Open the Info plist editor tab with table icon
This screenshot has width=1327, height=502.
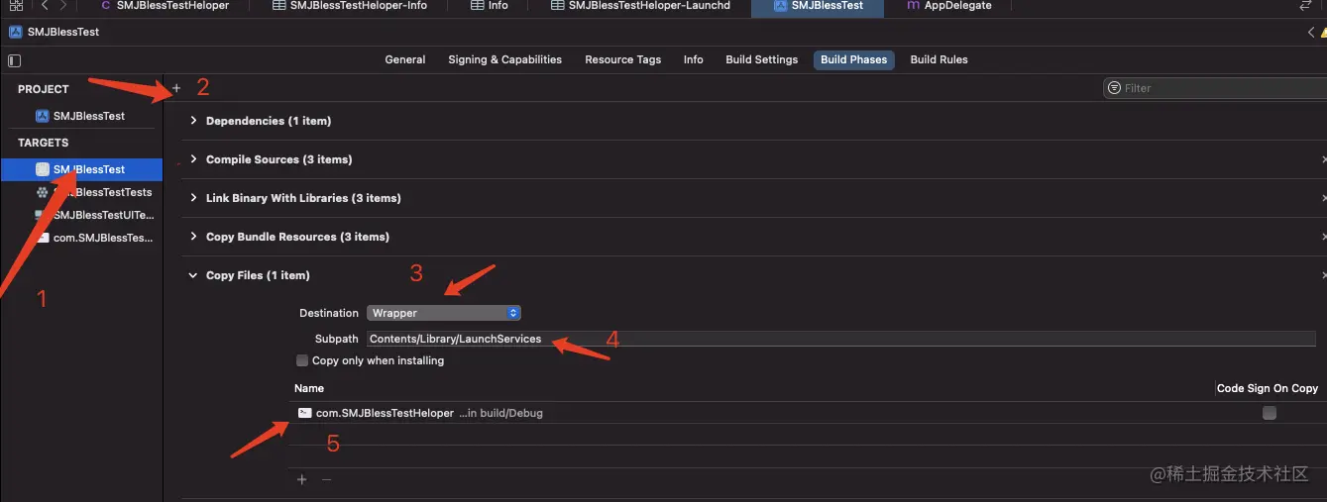[x=490, y=6]
